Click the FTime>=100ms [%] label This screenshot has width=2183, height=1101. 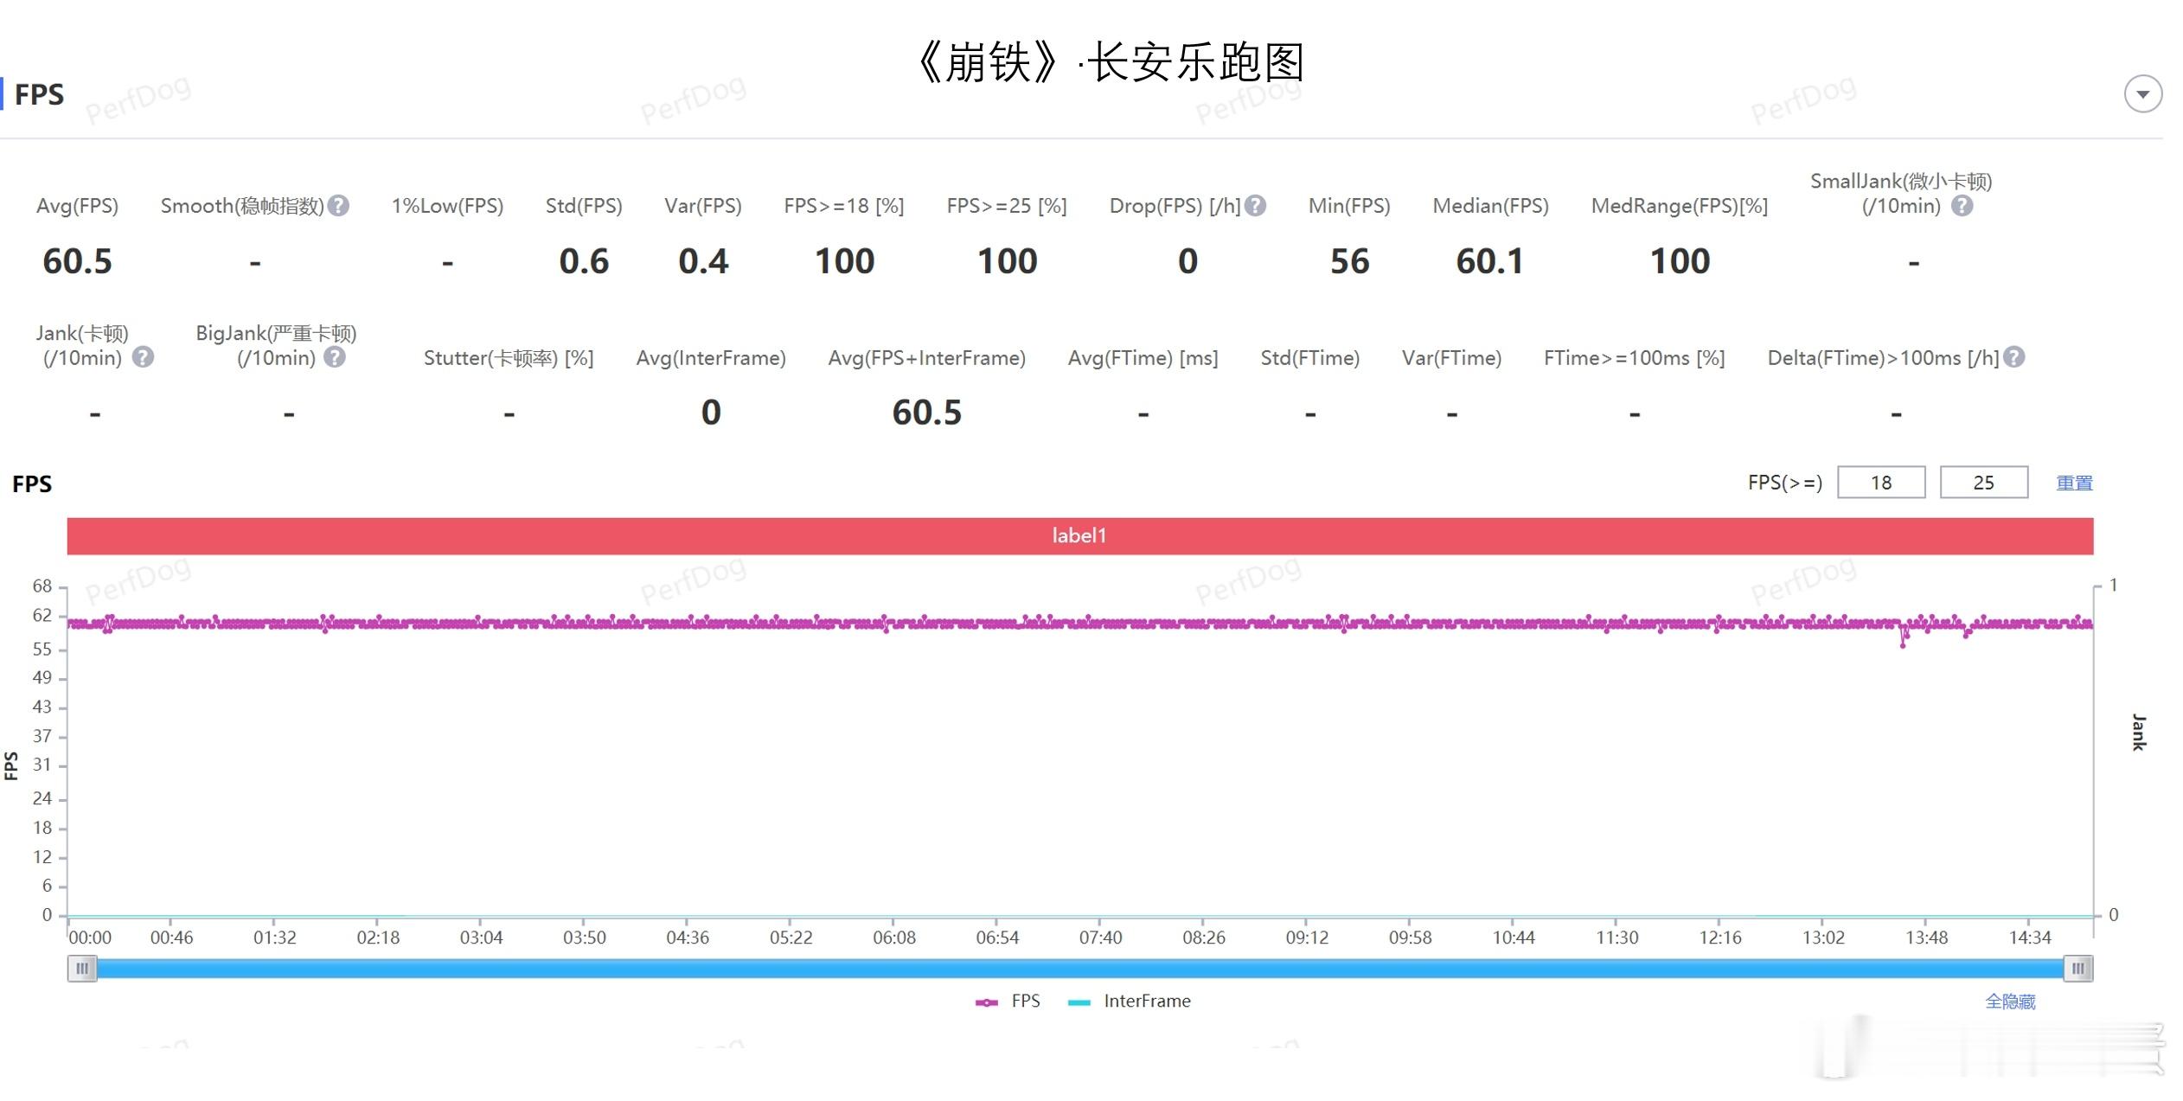point(1634,358)
